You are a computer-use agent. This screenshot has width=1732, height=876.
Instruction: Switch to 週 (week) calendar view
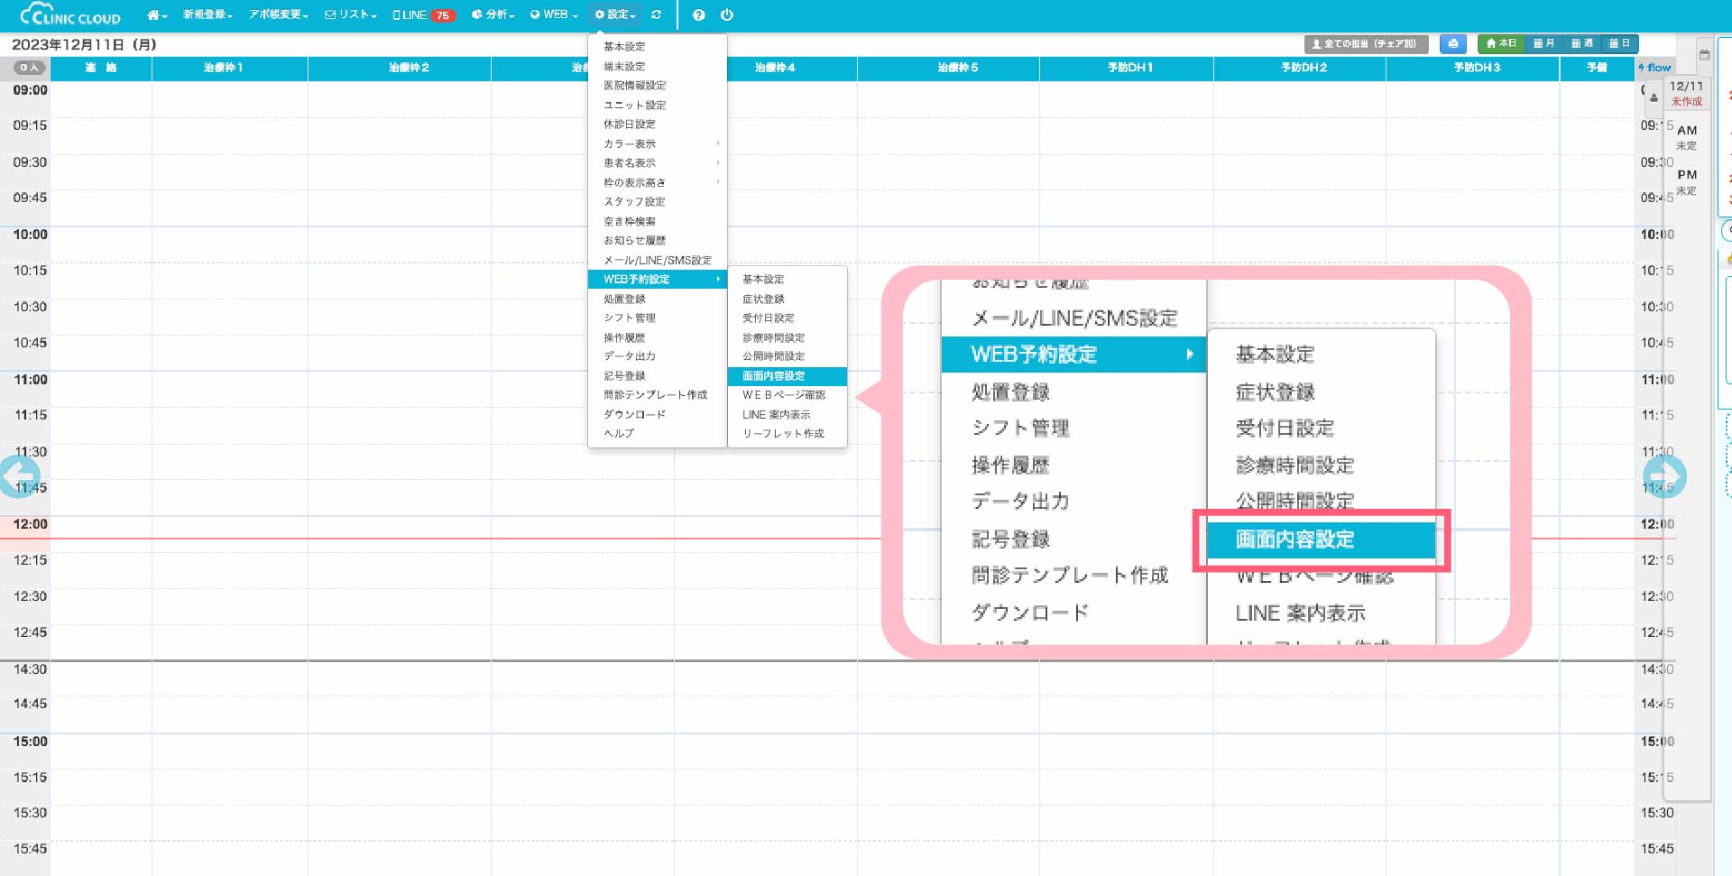coord(1581,43)
